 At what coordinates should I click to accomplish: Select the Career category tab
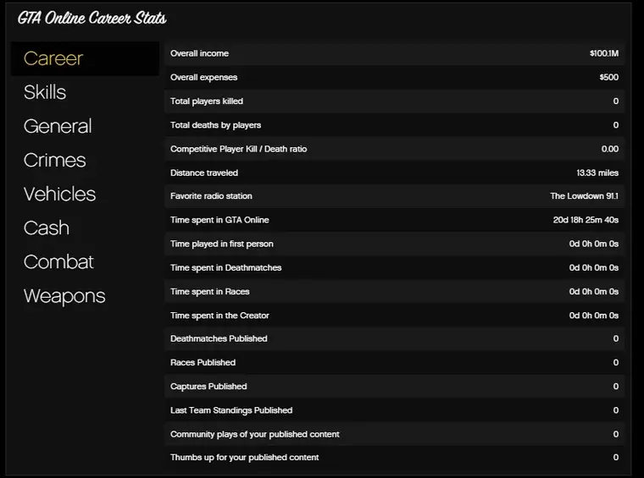click(53, 58)
